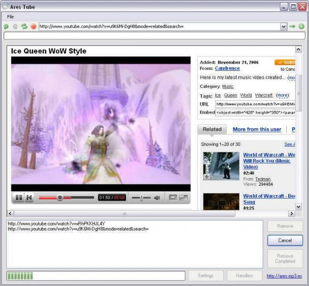
Task: Open the Music category link
Action: pos(228,86)
